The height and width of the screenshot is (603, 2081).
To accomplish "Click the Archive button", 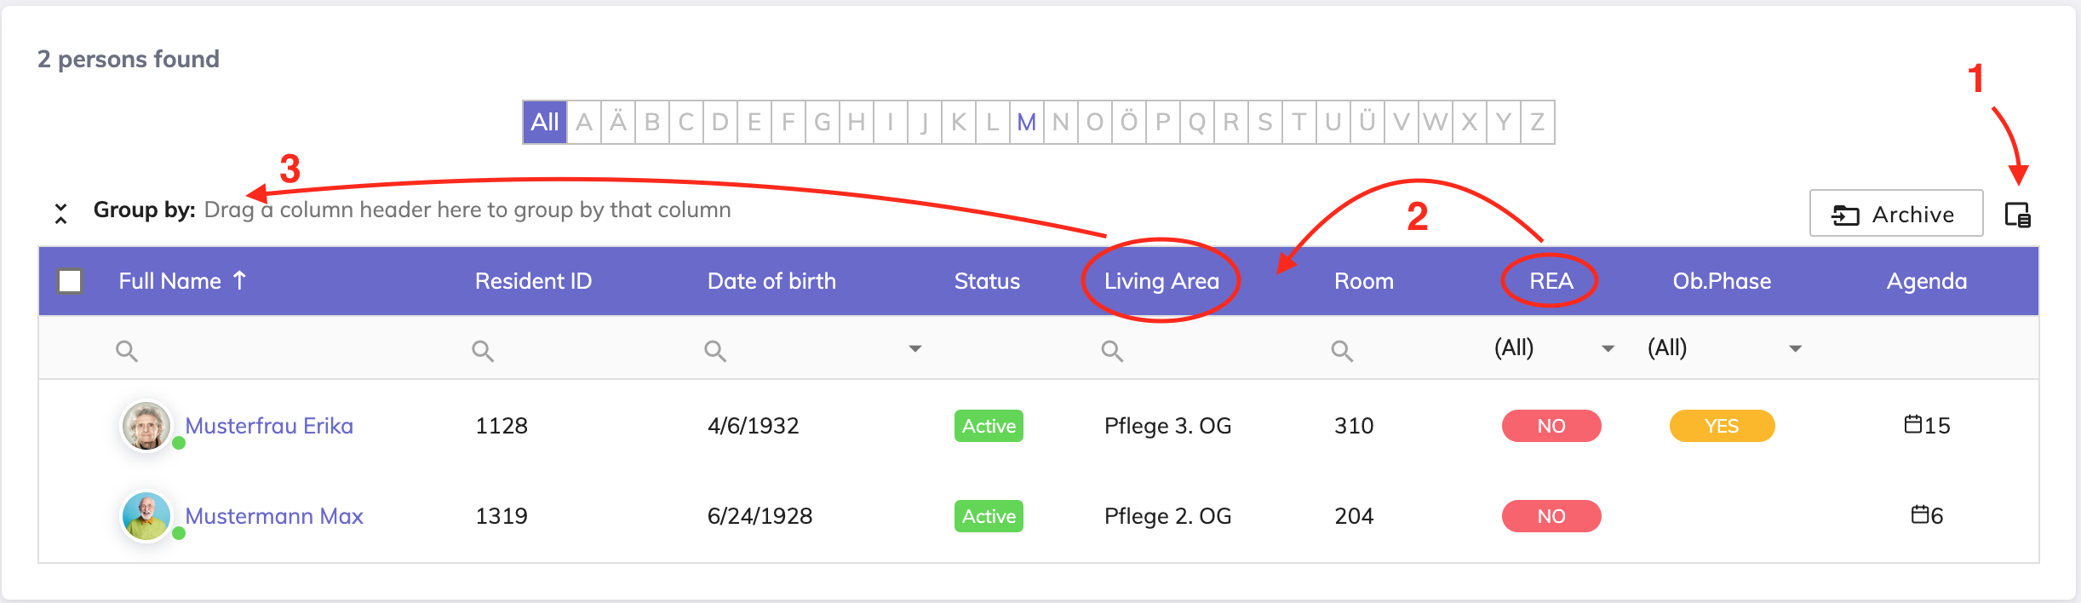I will [x=1895, y=214].
